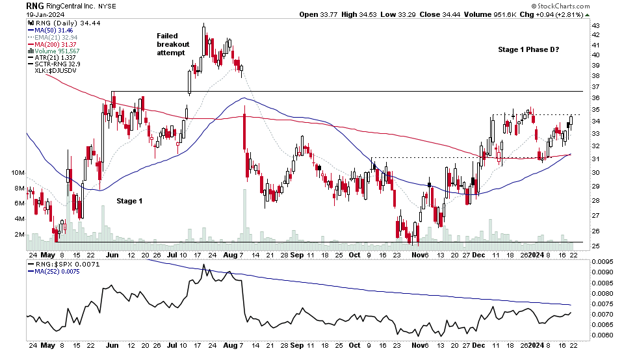Select the MA(200) 31.37 legend entry
This screenshot has width=624, height=351.
coord(55,45)
